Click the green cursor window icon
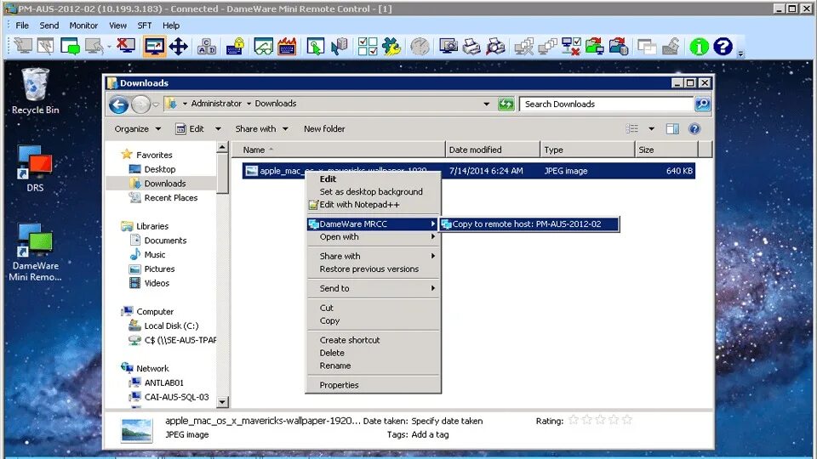 (315, 47)
